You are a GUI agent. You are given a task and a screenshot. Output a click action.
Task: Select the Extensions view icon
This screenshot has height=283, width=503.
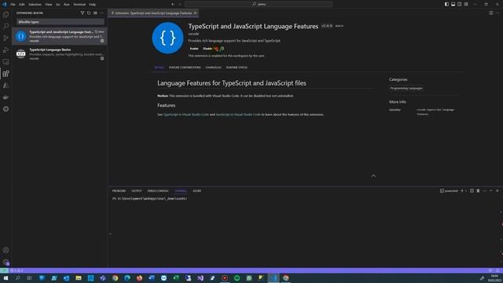click(6, 73)
